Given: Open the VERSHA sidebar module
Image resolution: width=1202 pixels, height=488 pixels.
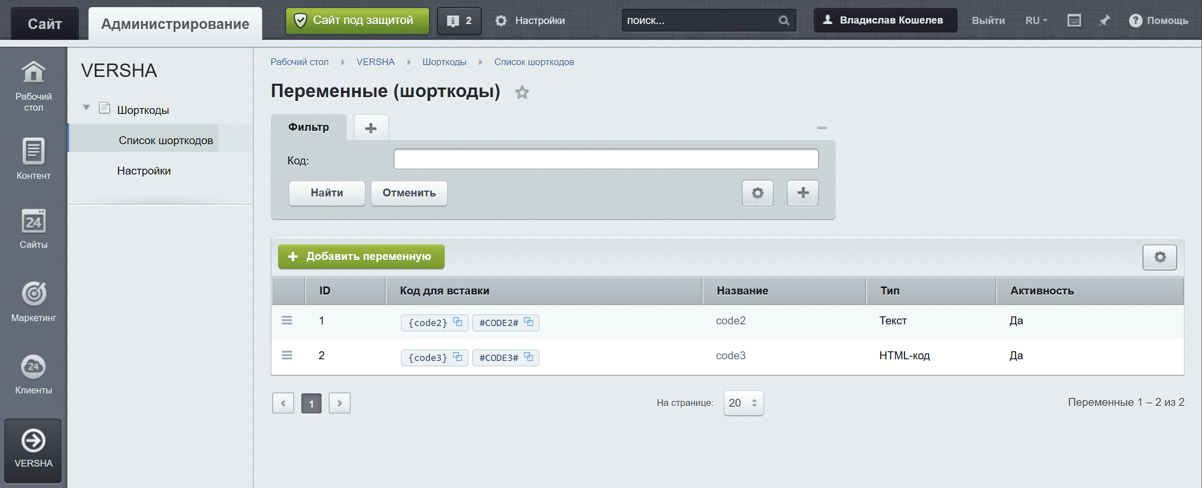Looking at the screenshot, I should click(x=33, y=450).
